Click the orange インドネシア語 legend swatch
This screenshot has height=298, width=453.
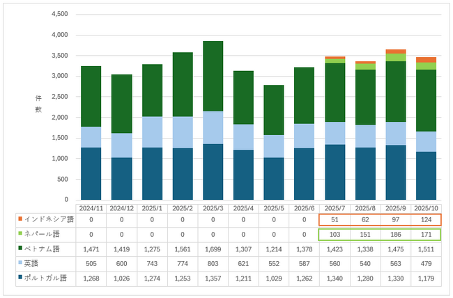tap(20, 219)
